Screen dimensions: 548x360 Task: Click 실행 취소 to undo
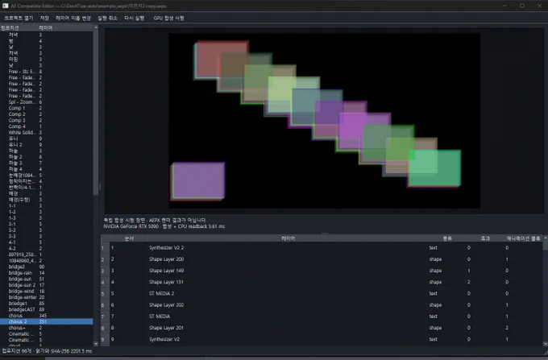pyautogui.click(x=107, y=19)
